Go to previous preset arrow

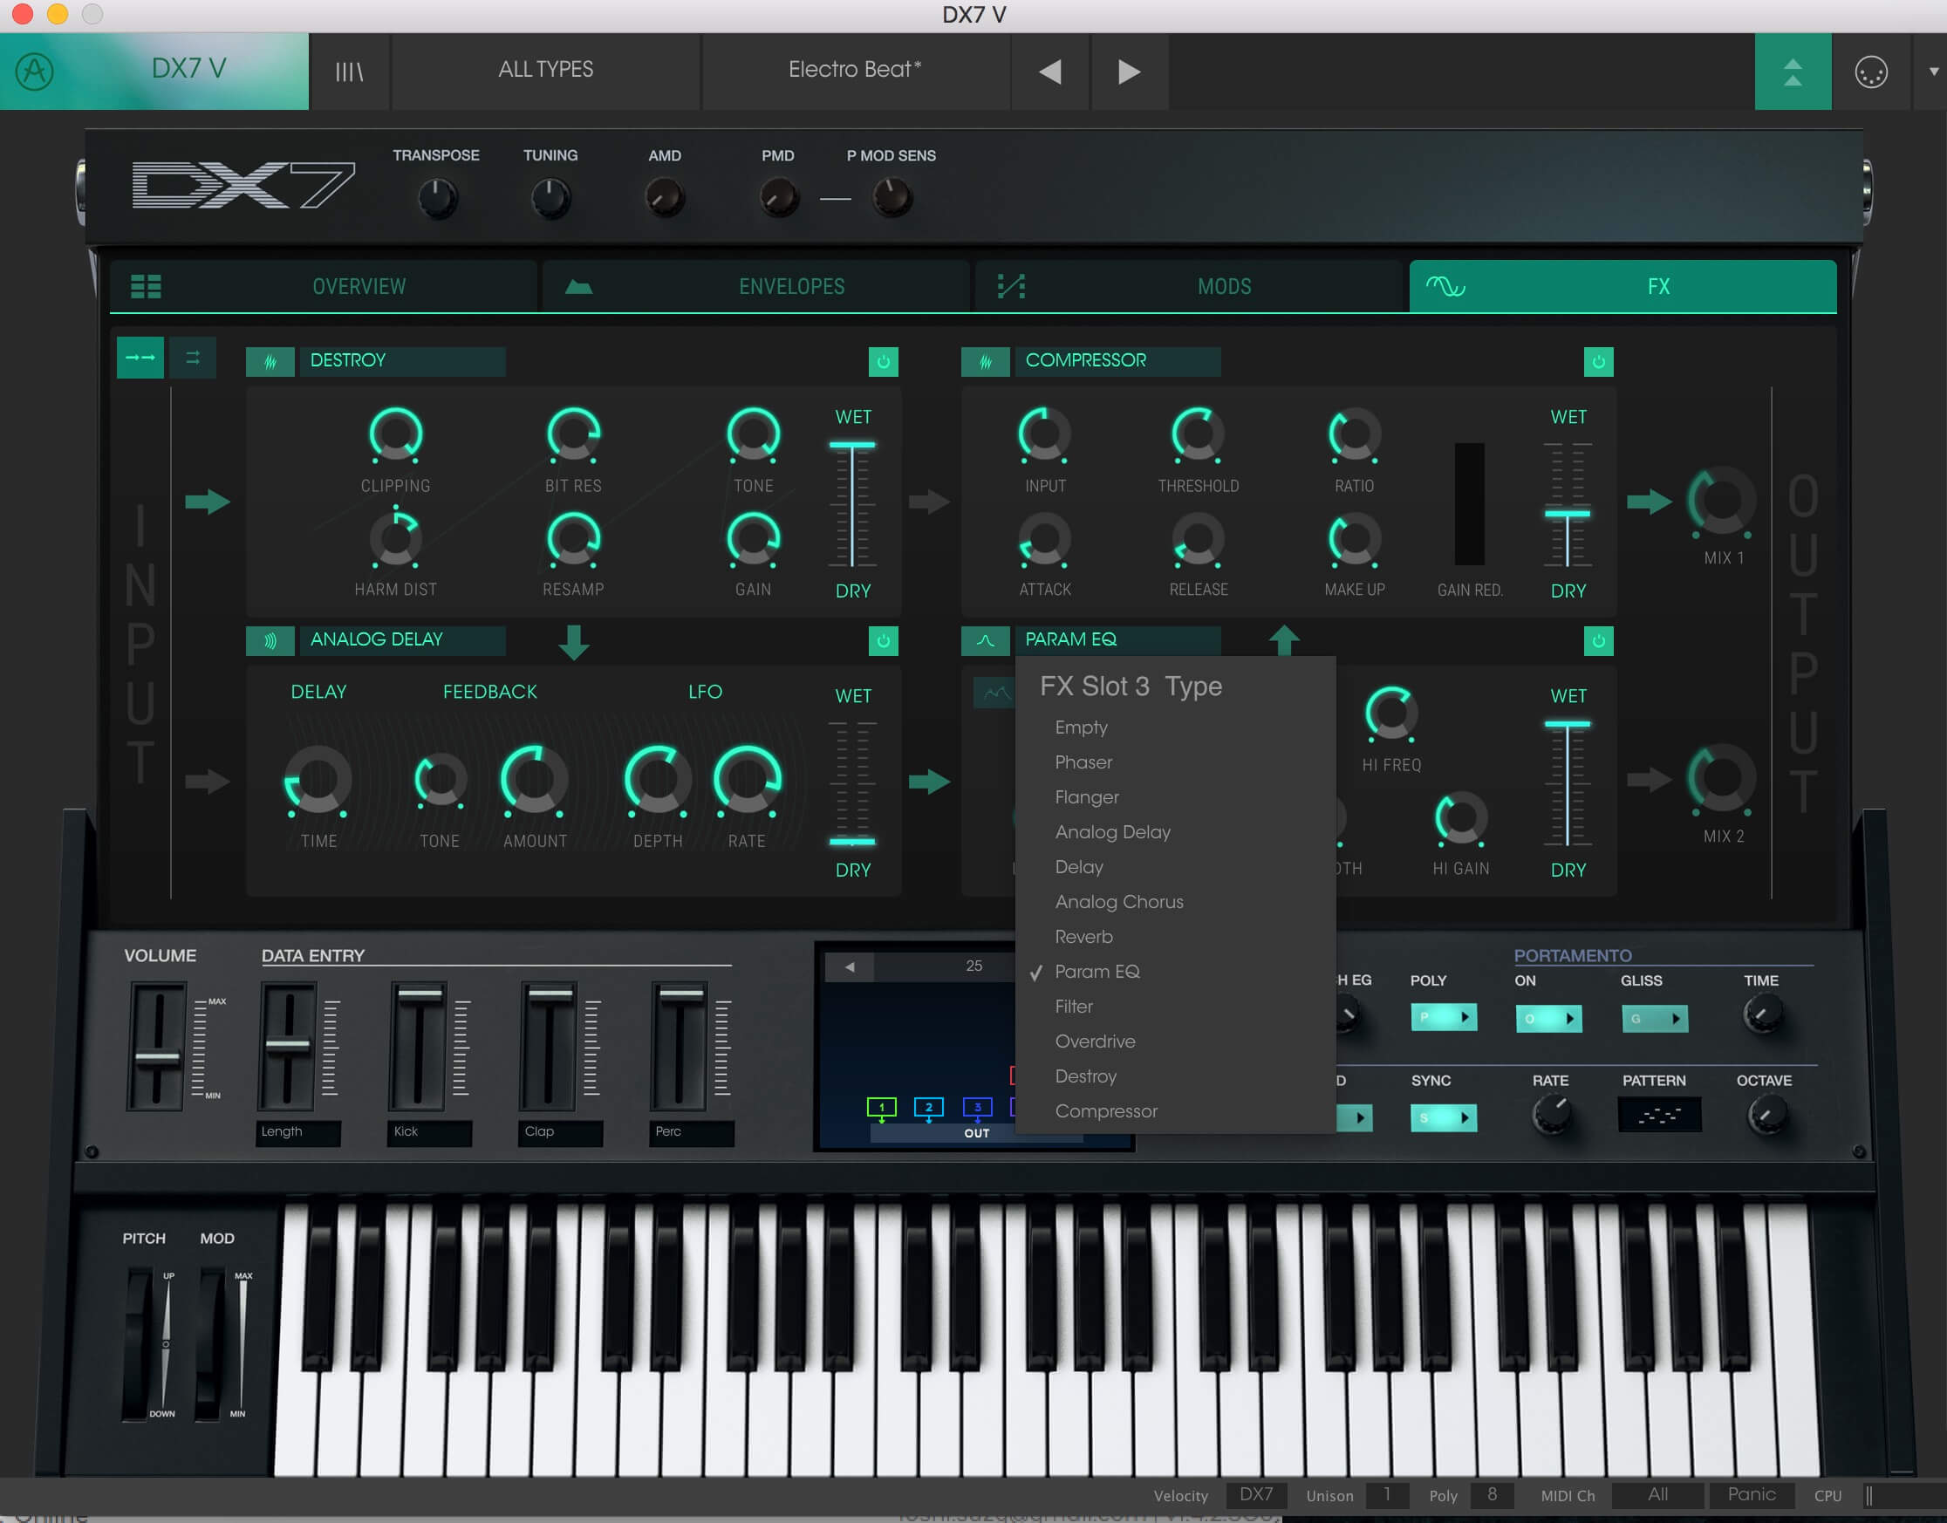pos(1049,72)
